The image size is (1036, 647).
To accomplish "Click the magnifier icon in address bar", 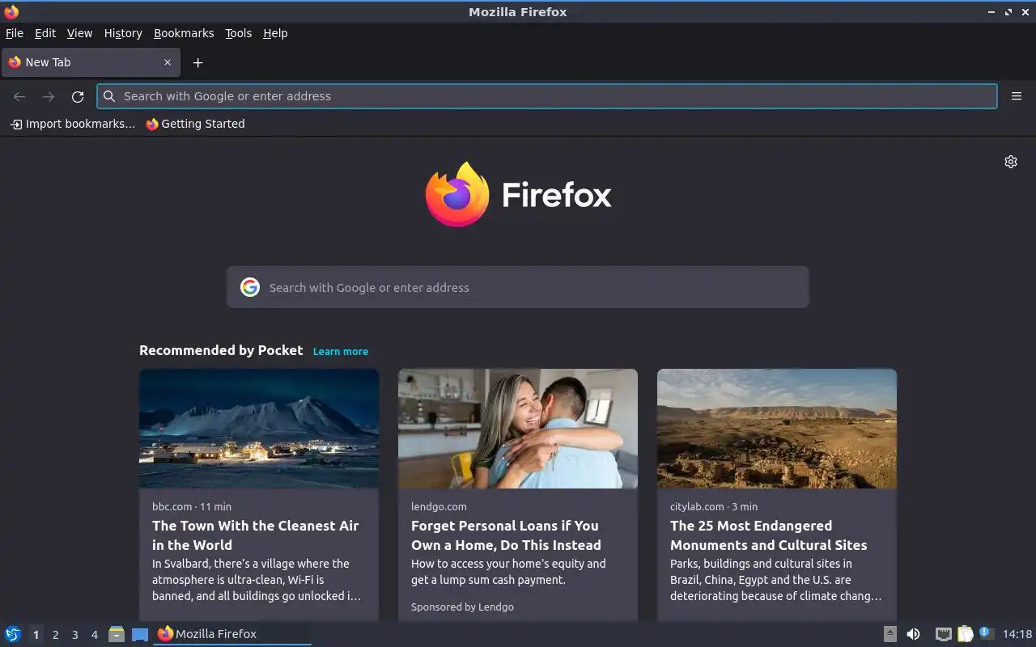I will coord(109,96).
